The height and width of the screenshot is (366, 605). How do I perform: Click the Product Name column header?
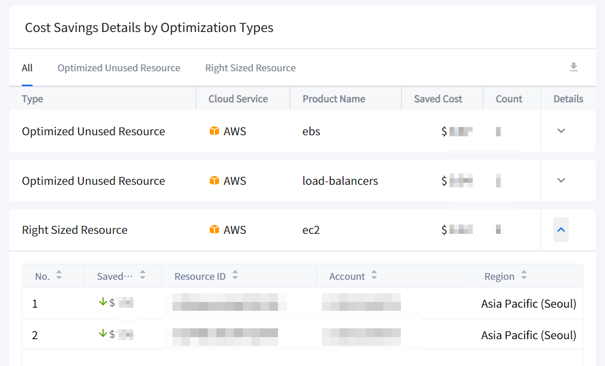point(334,99)
